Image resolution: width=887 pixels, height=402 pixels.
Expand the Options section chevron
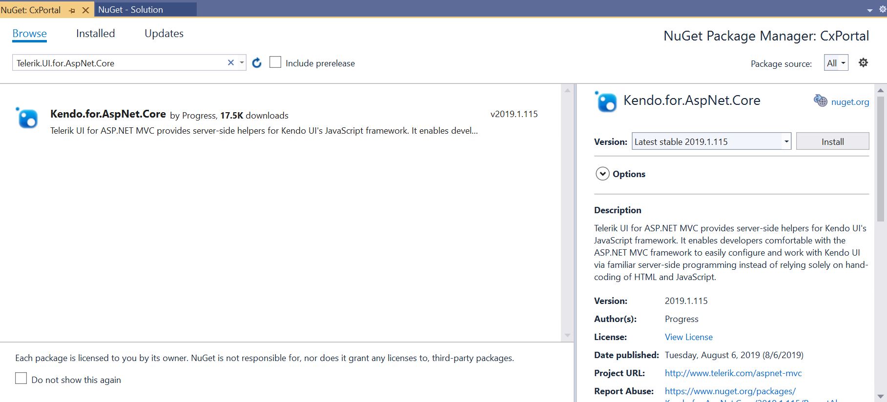[x=602, y=174]
